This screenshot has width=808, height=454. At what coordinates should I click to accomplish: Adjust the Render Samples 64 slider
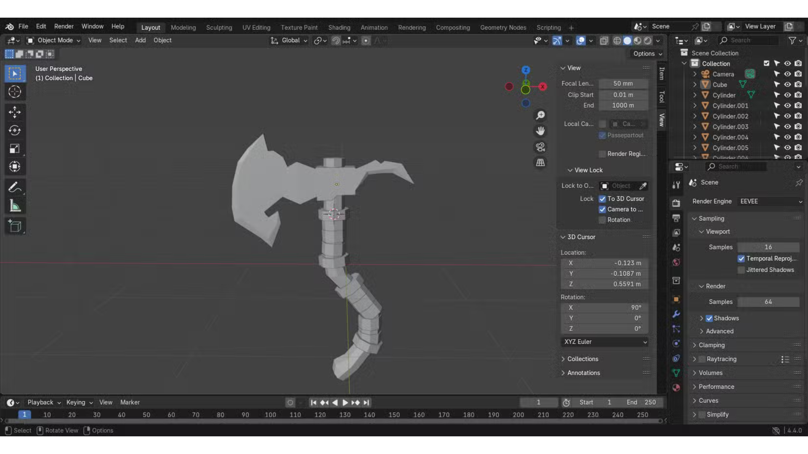(768, 302)
